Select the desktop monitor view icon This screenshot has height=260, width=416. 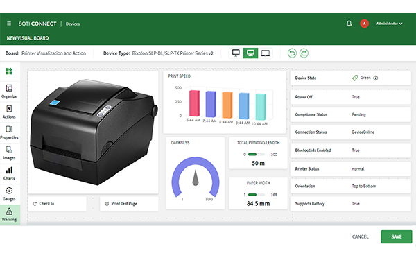(236, 53)
